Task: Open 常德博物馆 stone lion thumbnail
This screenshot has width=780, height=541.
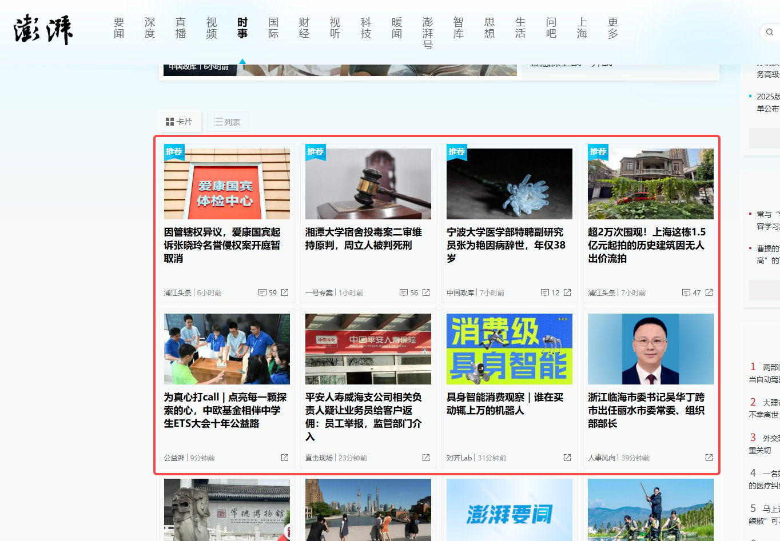Action: (x=227, y=510)
